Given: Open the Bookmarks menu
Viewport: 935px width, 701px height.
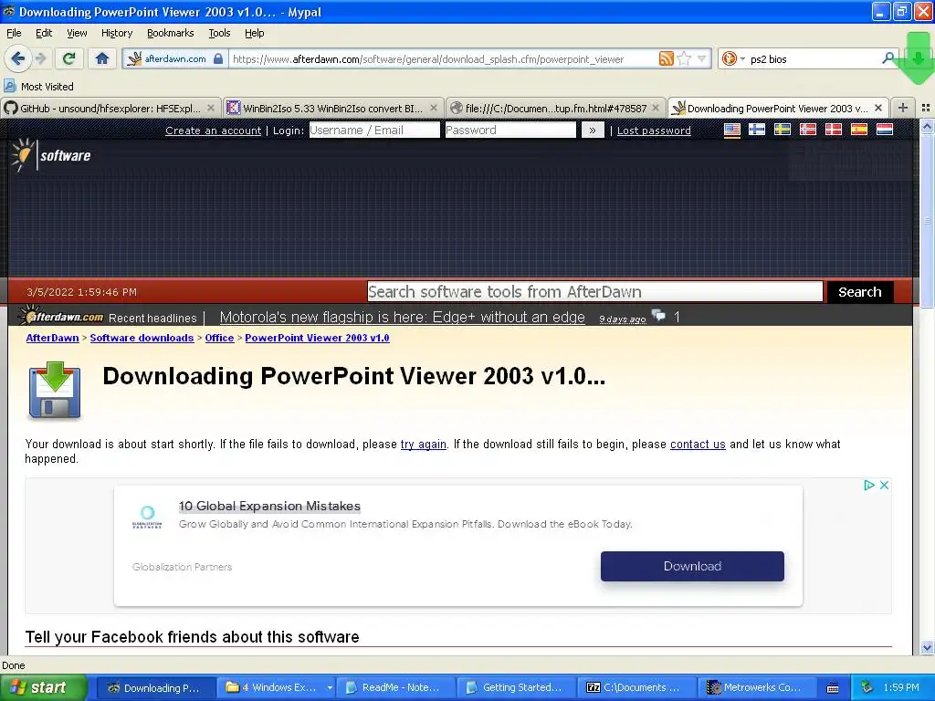Looking at the screenshot, I should (170, 33).
